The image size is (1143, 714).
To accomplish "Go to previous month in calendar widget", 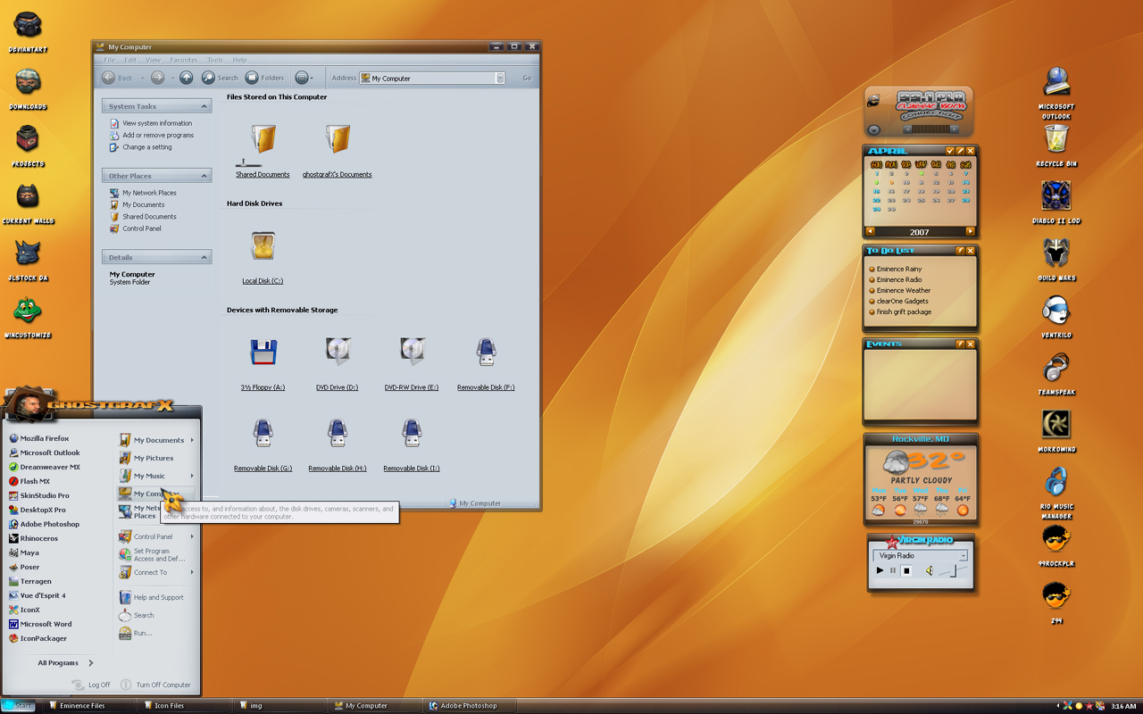I will tap(871, 231).
